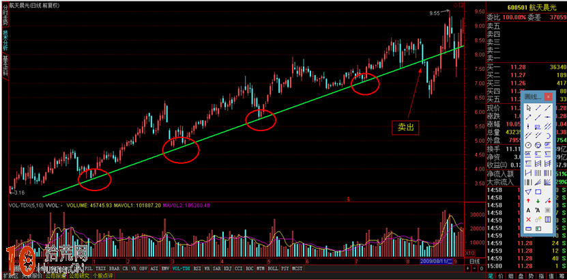Click the 9.55 high price label
567x280 pixels.
pos(434,13)
